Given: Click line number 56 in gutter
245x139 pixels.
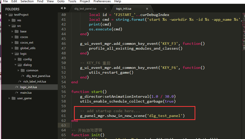Looking at the screenshot, I should tap(64, 92).
